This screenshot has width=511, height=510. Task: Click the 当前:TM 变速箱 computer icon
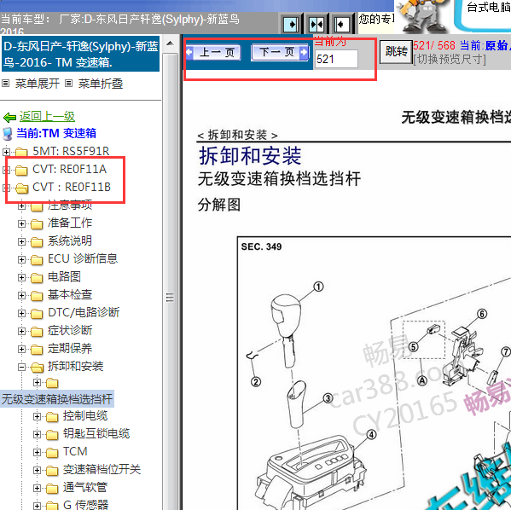click(7, 134)
